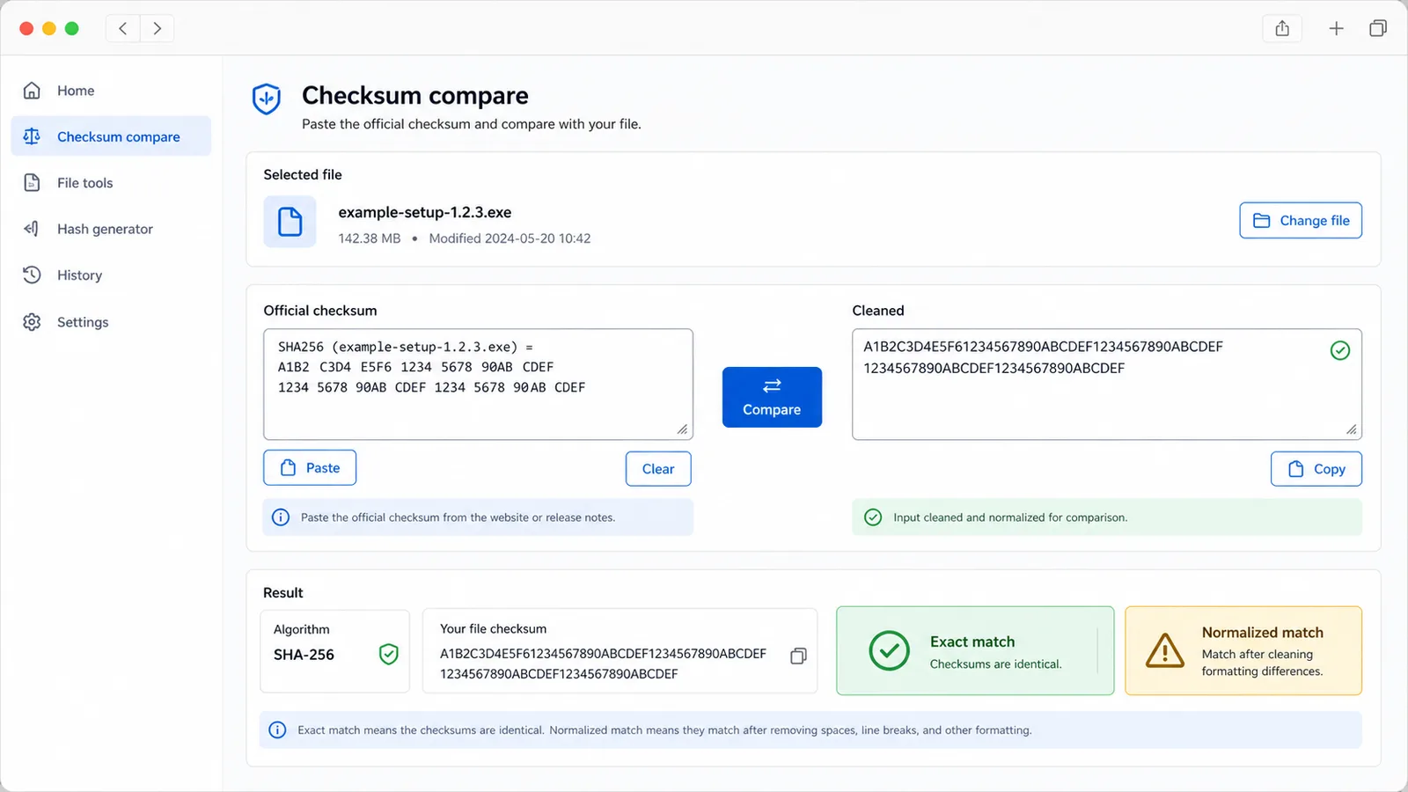Click the 142.38 MB file size text
The height and width of the screenshot is (792, 1408).
coord(370,238)
